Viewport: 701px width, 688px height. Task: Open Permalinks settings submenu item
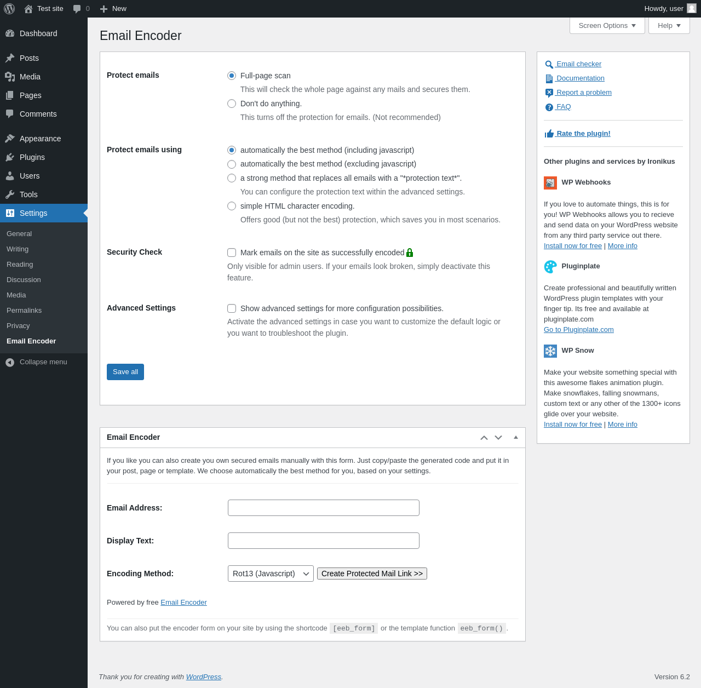tap(24, 311)
